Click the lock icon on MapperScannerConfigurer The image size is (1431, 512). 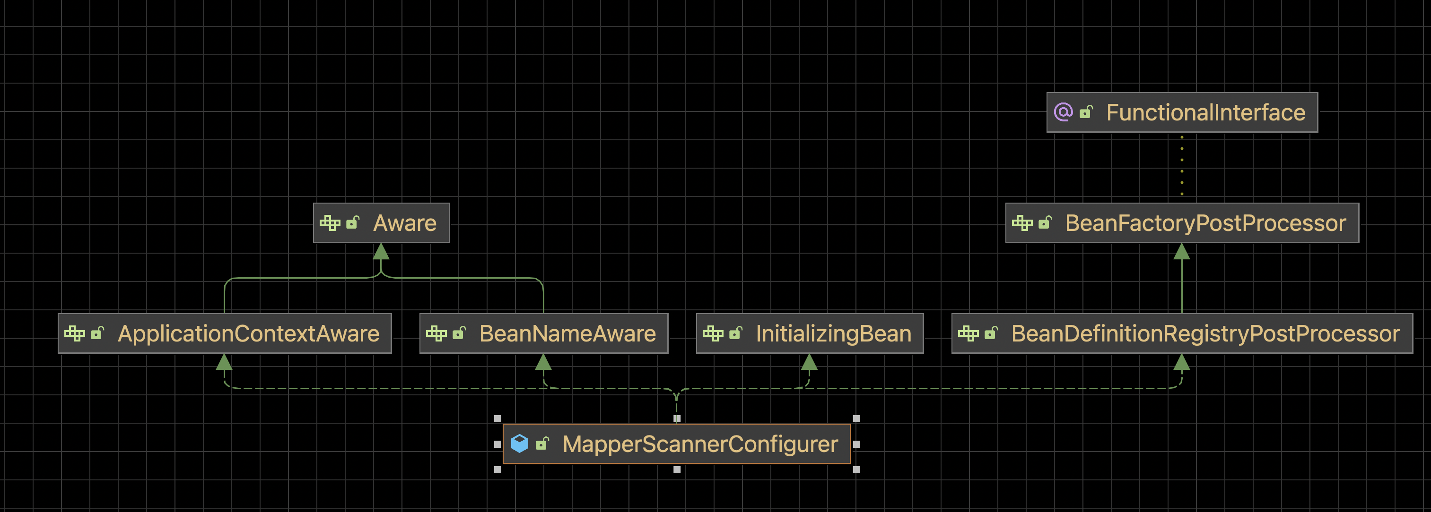542,443
